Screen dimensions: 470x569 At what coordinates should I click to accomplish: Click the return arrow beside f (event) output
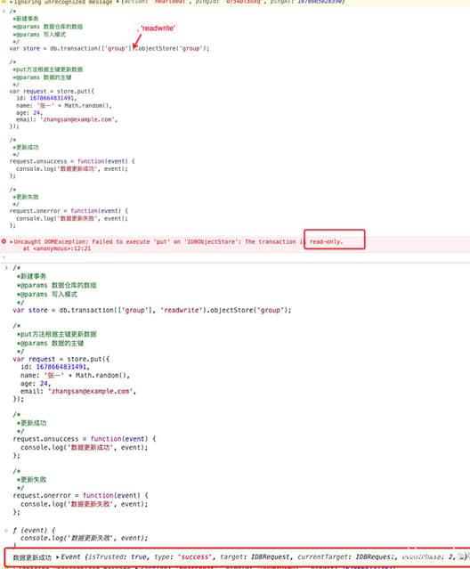(6, 531)
